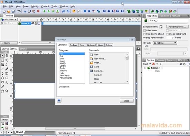Choose the Text tool in toolbox
190x136 pixels.
point(7,73)
